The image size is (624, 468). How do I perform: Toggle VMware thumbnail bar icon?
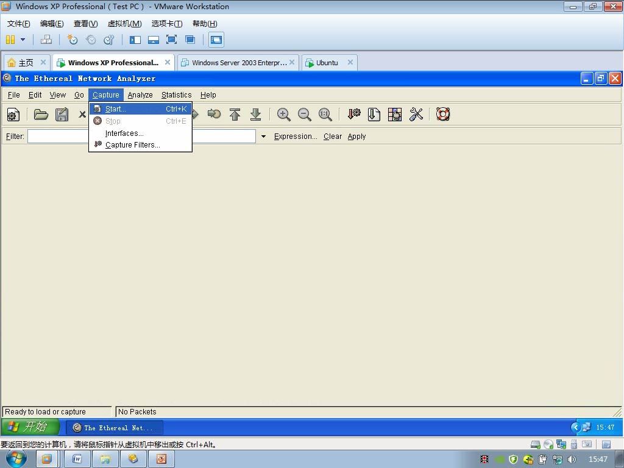coord(154,40)
